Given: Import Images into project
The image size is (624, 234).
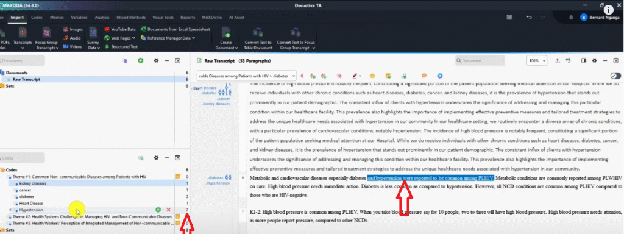Looking at the screenshot, I should click(x=73, y=29).
